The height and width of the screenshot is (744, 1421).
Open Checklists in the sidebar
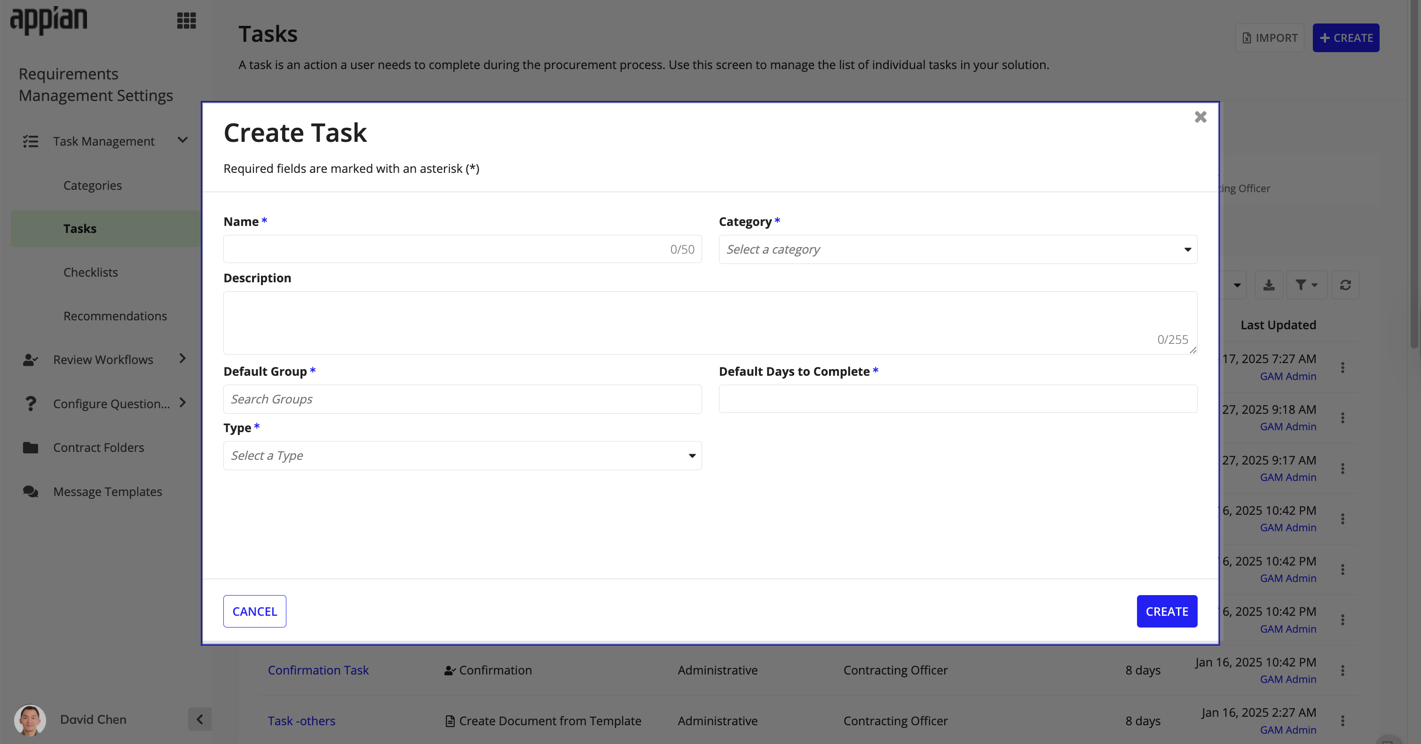click(90, 272)
